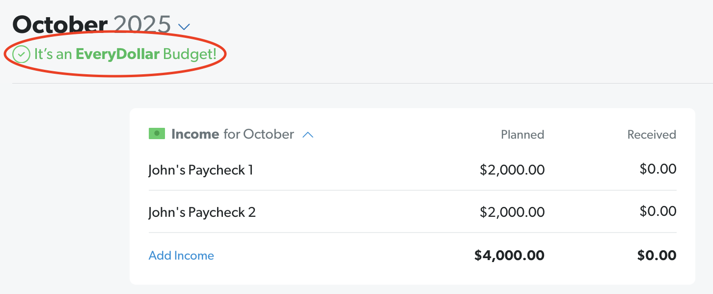Select the Received column header
The height and width of the screenshot is (294, 713).
tap(651, 134)
